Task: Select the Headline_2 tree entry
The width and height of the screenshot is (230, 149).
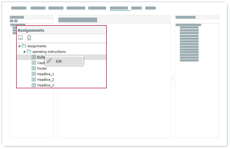Action: coord(45,80)
